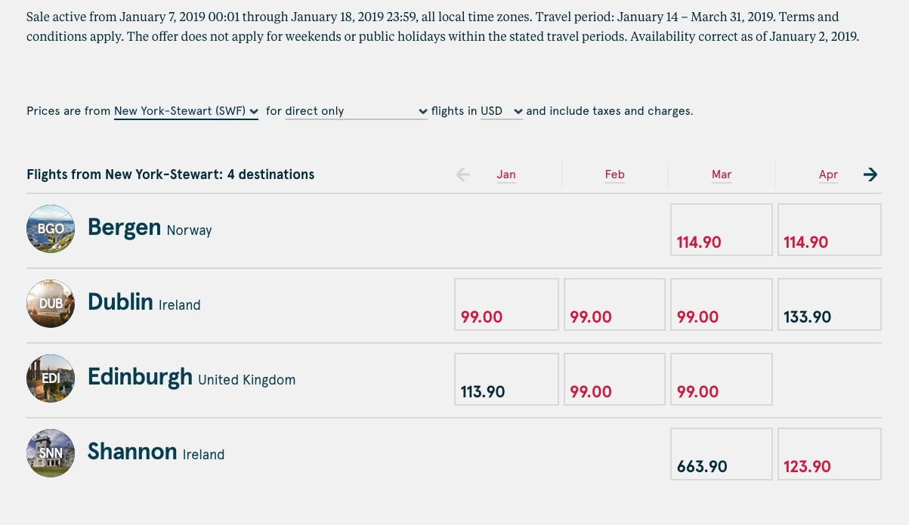Click the next months right arrow
Image resolution: width=909 pixels, height=525 pixels.
[x=870, y=174]
